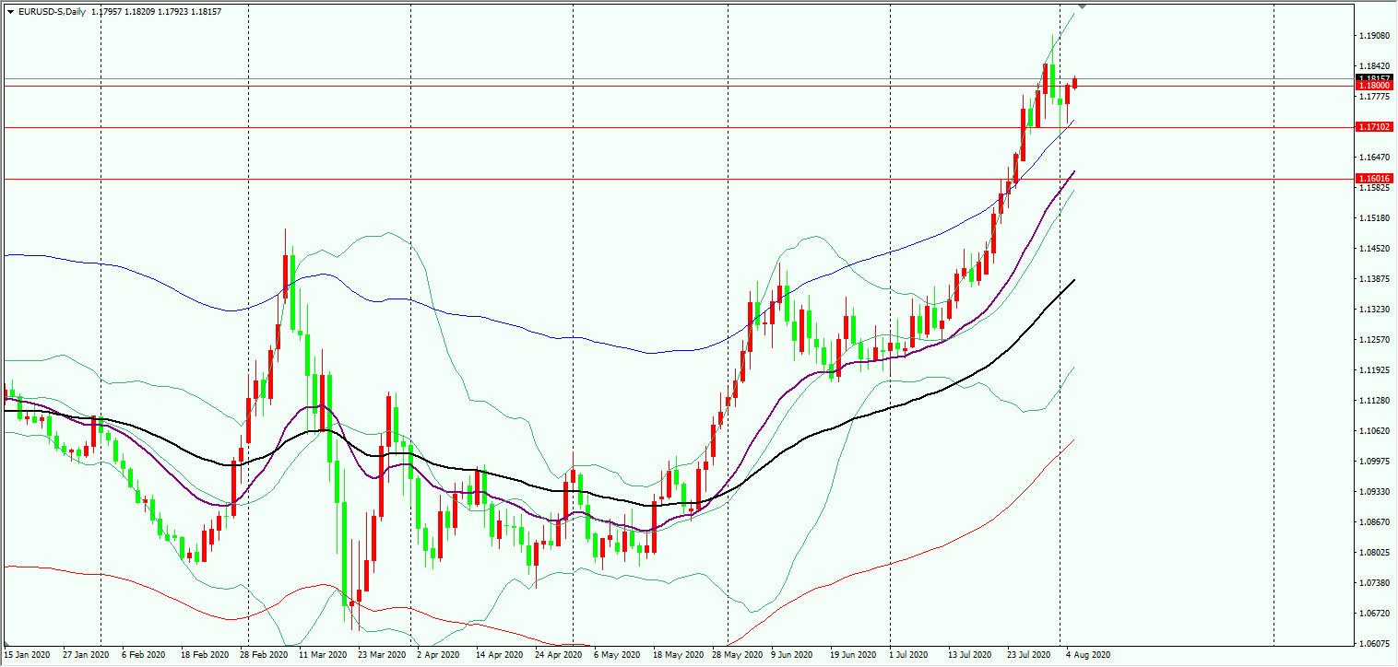Click the 9 Jun 2020 date label
This screenshot has height=667, width=1398.
coord(792,655)
